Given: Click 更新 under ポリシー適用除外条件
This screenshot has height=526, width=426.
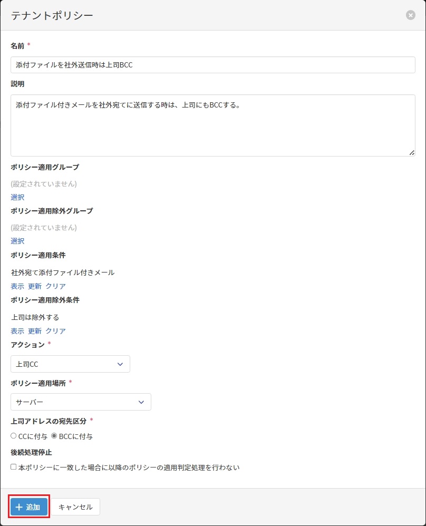Looking at the screenshot, I should 35,331.
